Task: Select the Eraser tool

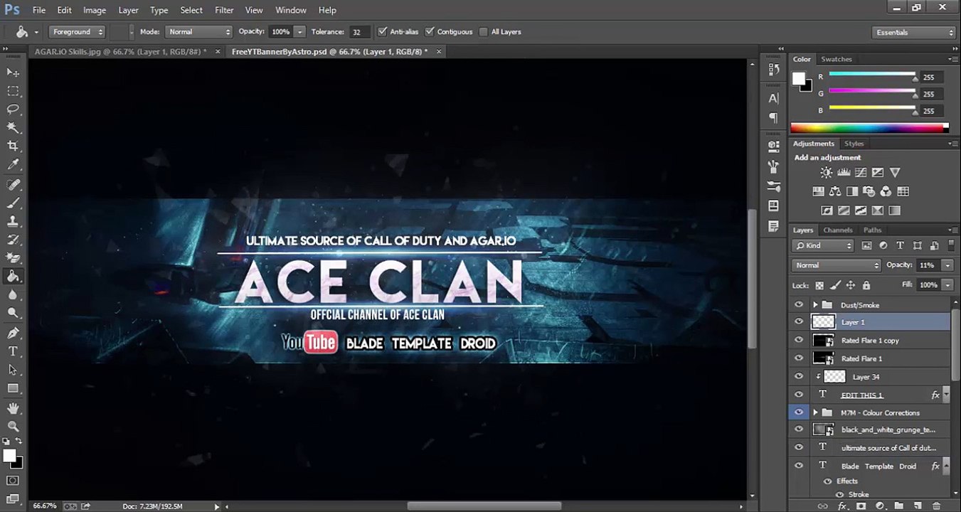Action: tap(13, 259)
